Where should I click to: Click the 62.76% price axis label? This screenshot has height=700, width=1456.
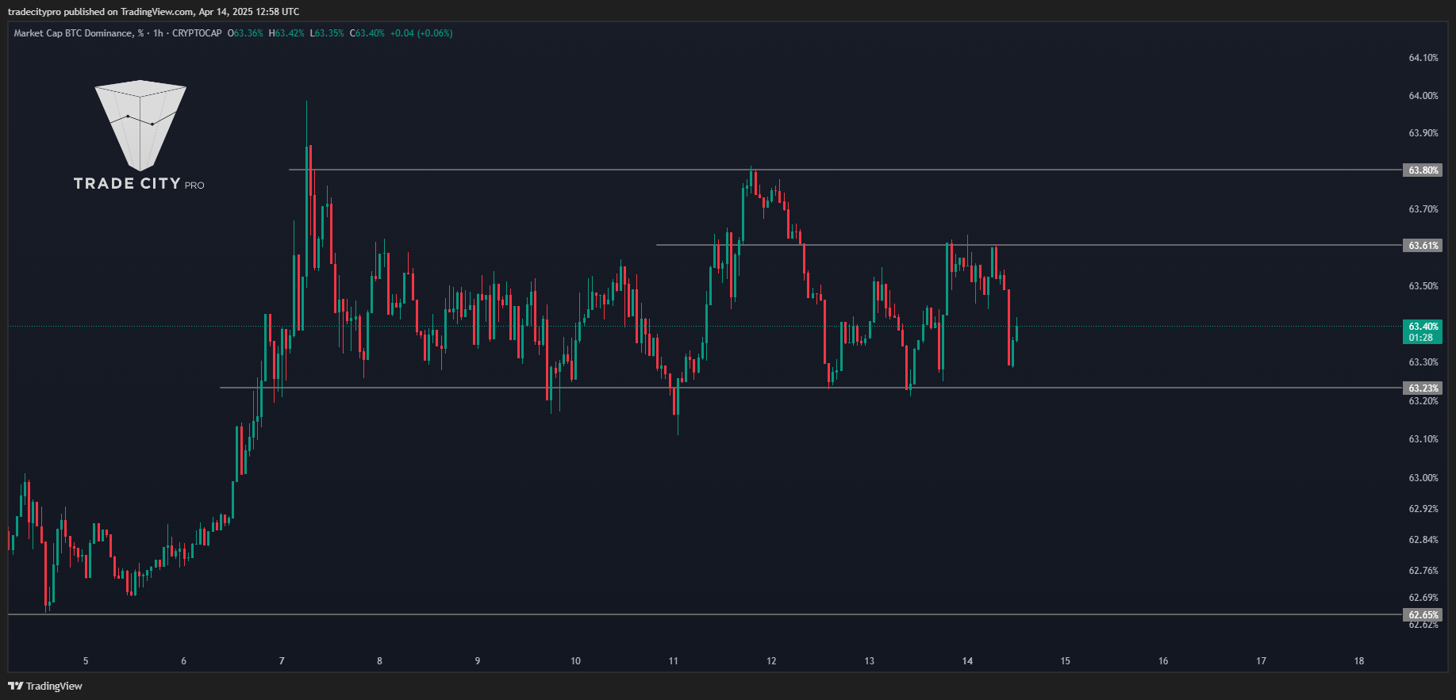(1423, 571)
